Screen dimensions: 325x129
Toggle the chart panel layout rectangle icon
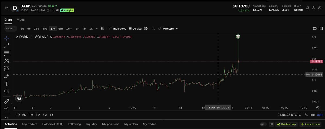(315, 29)
